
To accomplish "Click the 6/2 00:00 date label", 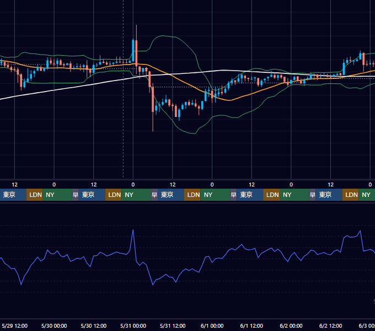I will point(291,325).
